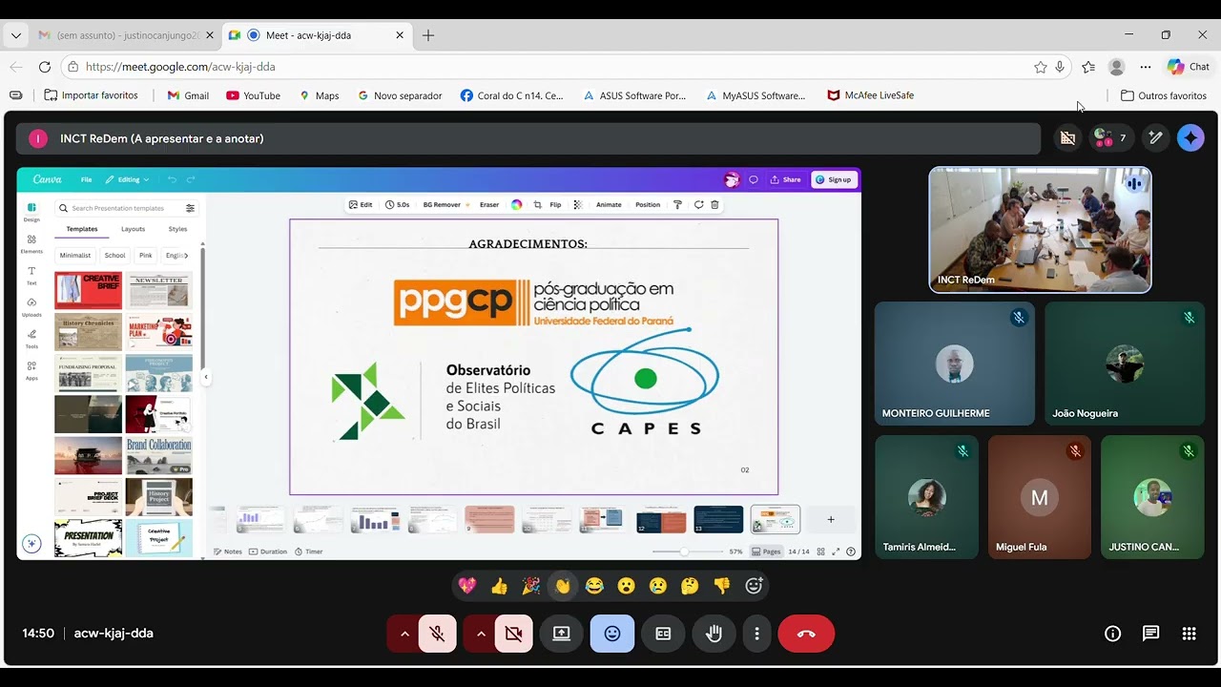Send the sad face reaction

[658, 586]
